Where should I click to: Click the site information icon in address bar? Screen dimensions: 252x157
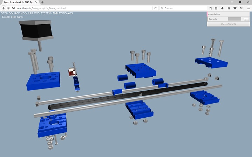(x=8, y=8)
